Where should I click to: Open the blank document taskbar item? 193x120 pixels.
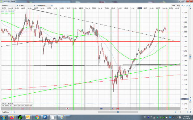[53, 118]
